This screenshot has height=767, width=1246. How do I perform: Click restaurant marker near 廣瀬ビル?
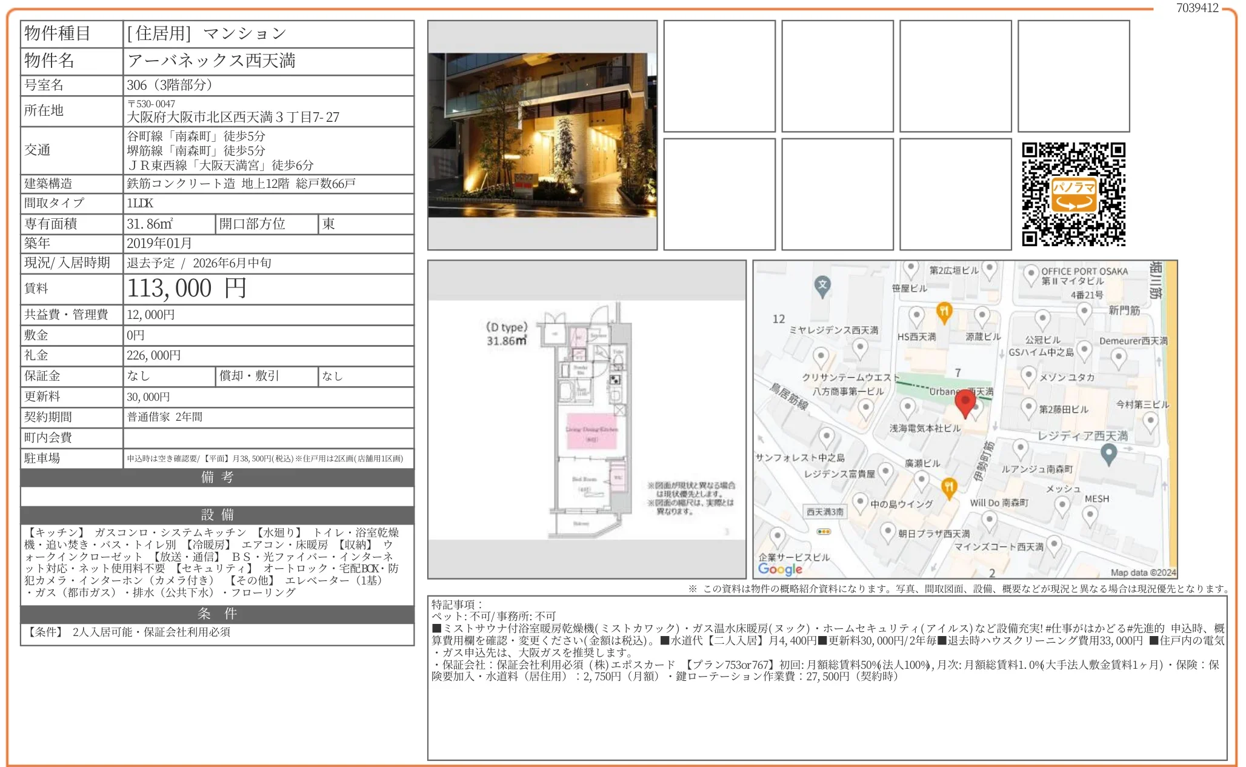pos(948,487)
